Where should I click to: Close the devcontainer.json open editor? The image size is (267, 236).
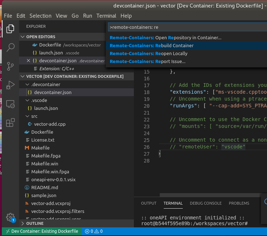[x=29, y=61]
